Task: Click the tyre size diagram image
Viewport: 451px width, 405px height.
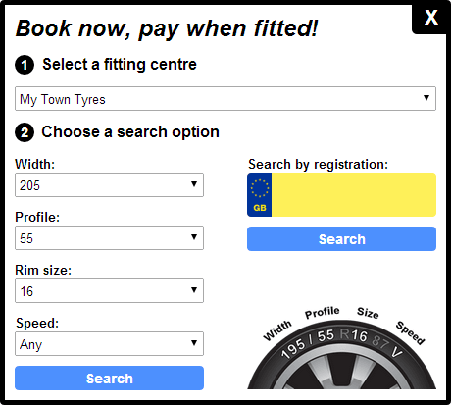Action: click(x=342, y=347)
